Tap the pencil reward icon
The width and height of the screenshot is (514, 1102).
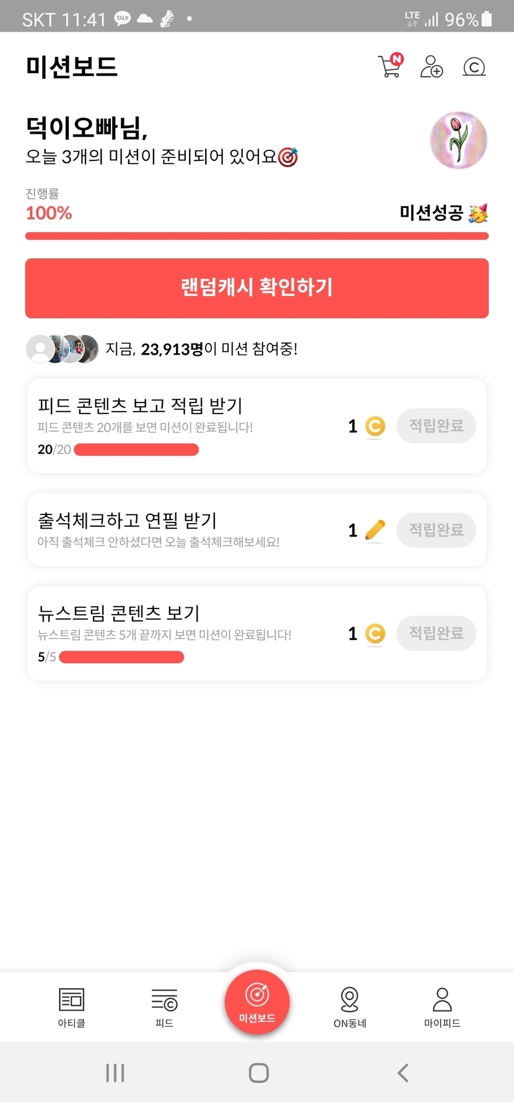(375, 531)
